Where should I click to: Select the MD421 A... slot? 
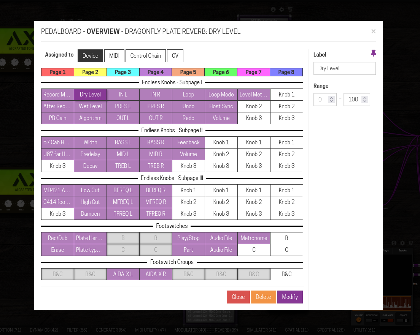click(x=57, y=190)
